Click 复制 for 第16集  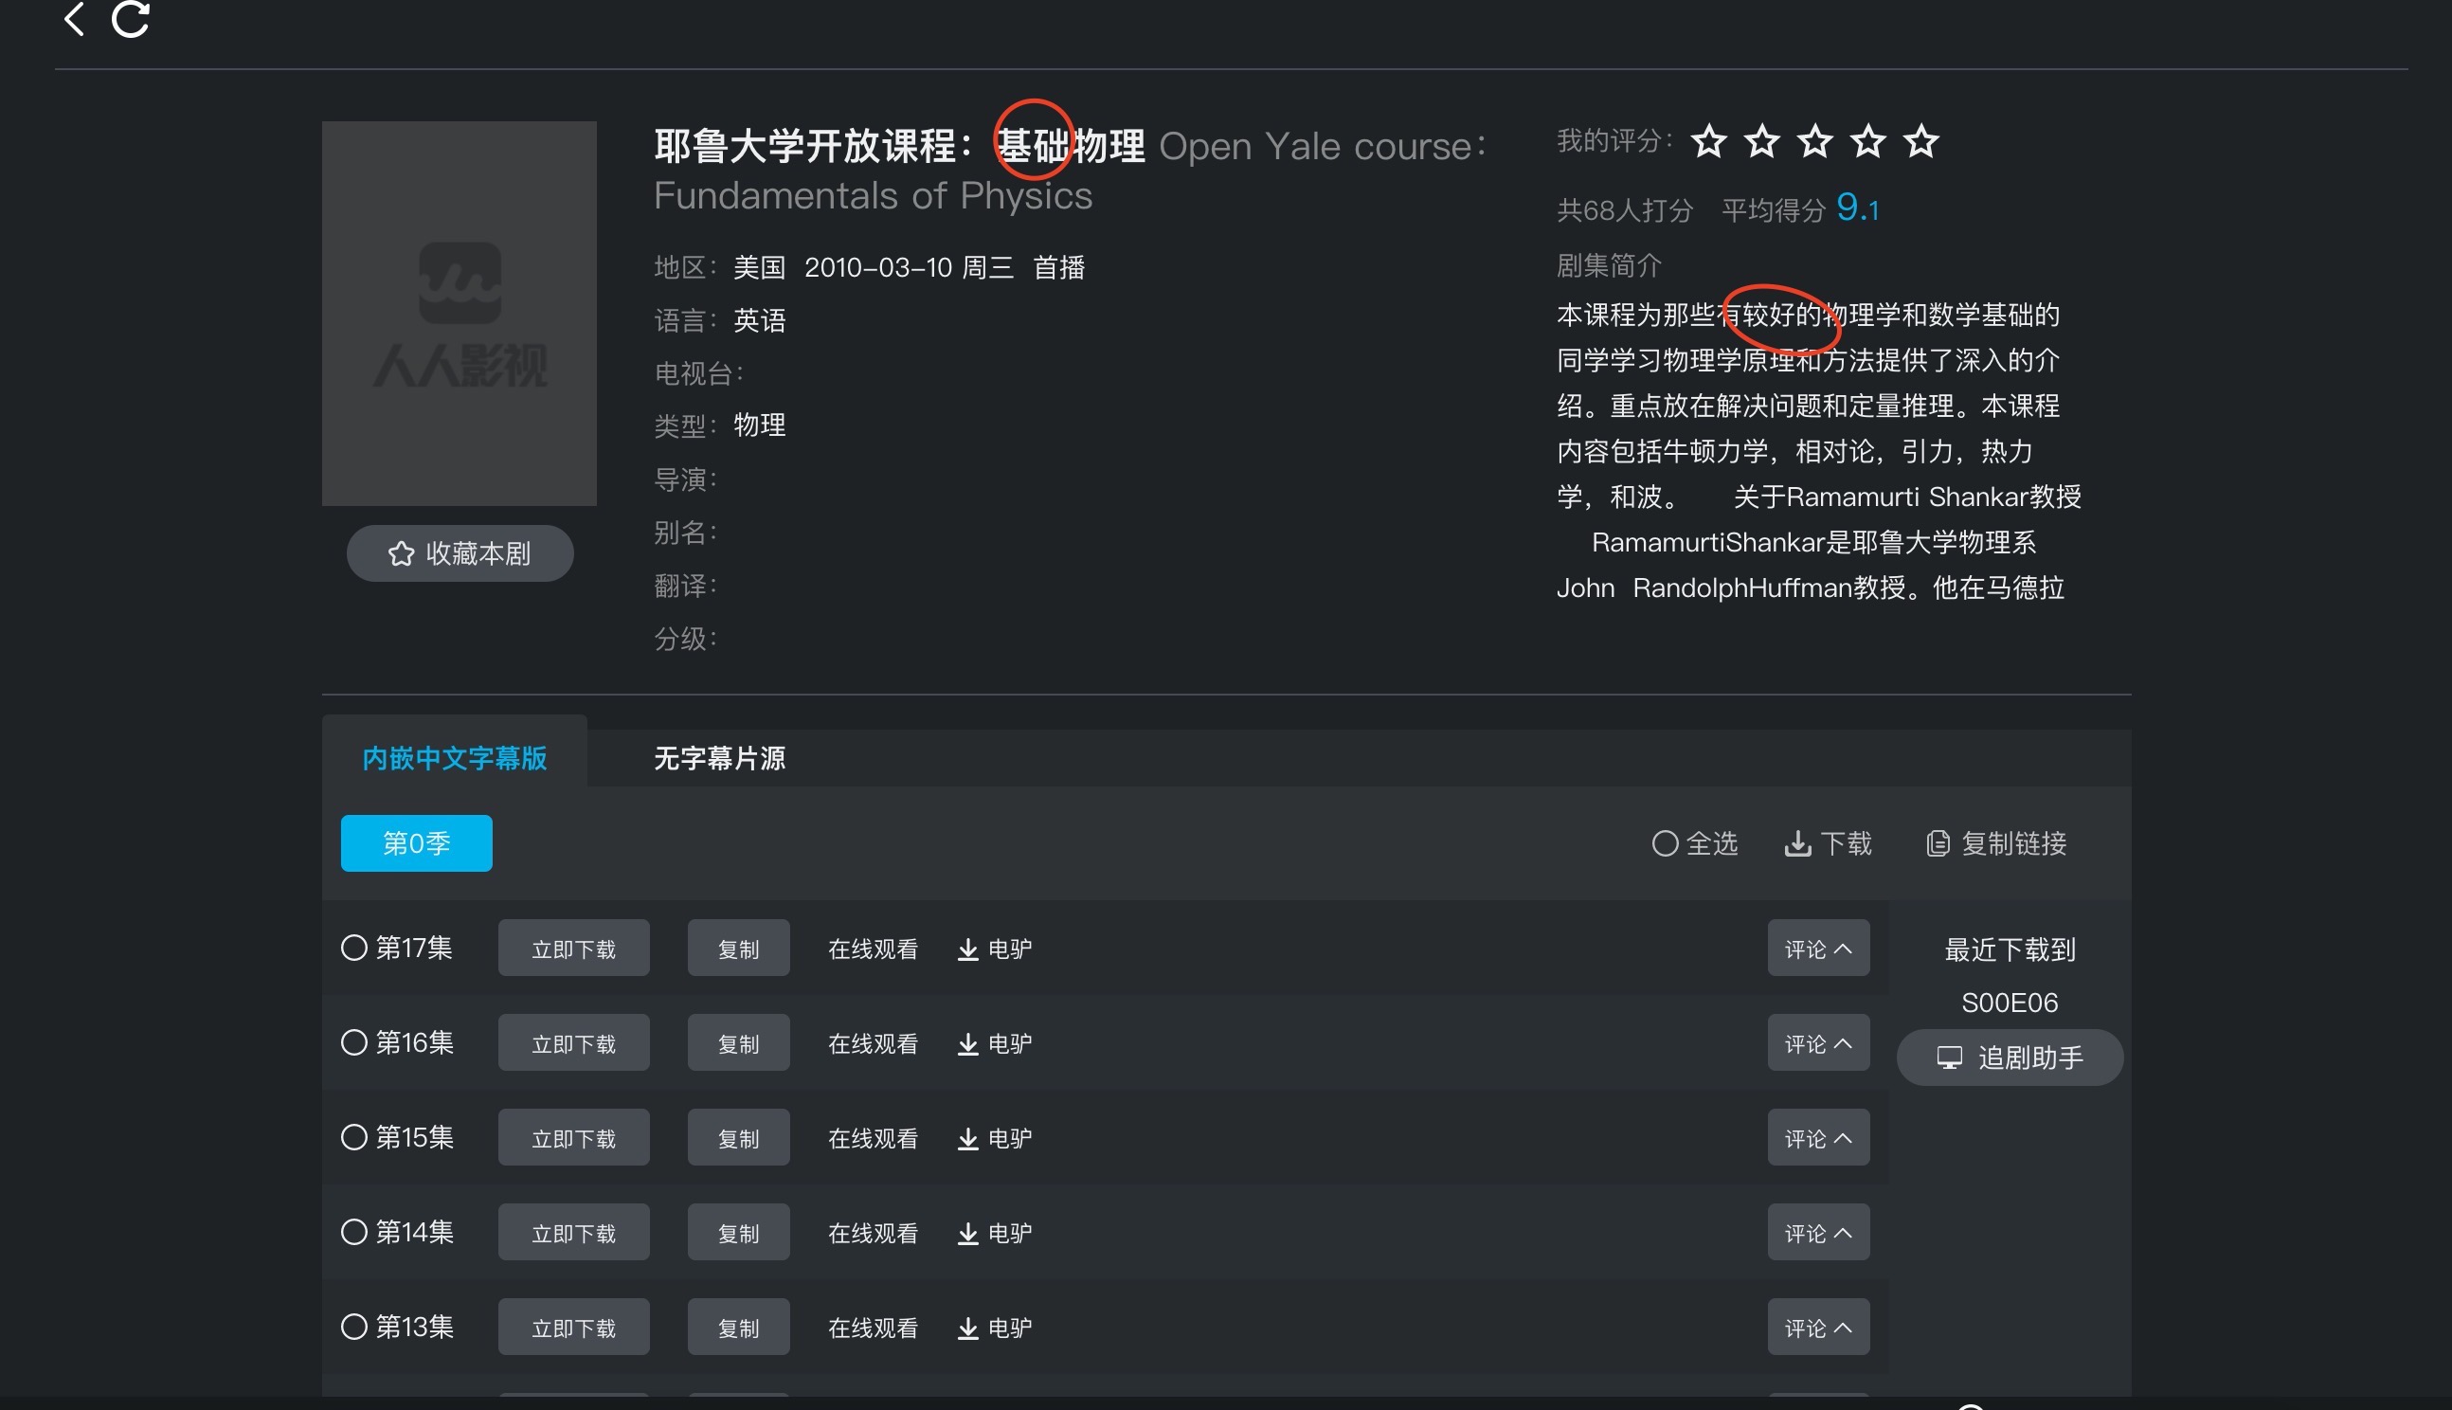[739, 1043]
